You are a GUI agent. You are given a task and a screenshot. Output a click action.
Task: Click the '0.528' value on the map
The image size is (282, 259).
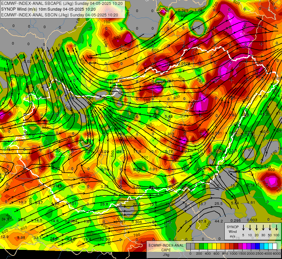point(266,167)
